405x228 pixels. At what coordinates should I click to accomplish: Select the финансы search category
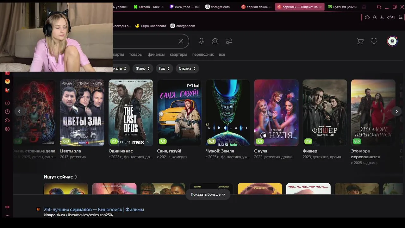(x=156, y=54)
